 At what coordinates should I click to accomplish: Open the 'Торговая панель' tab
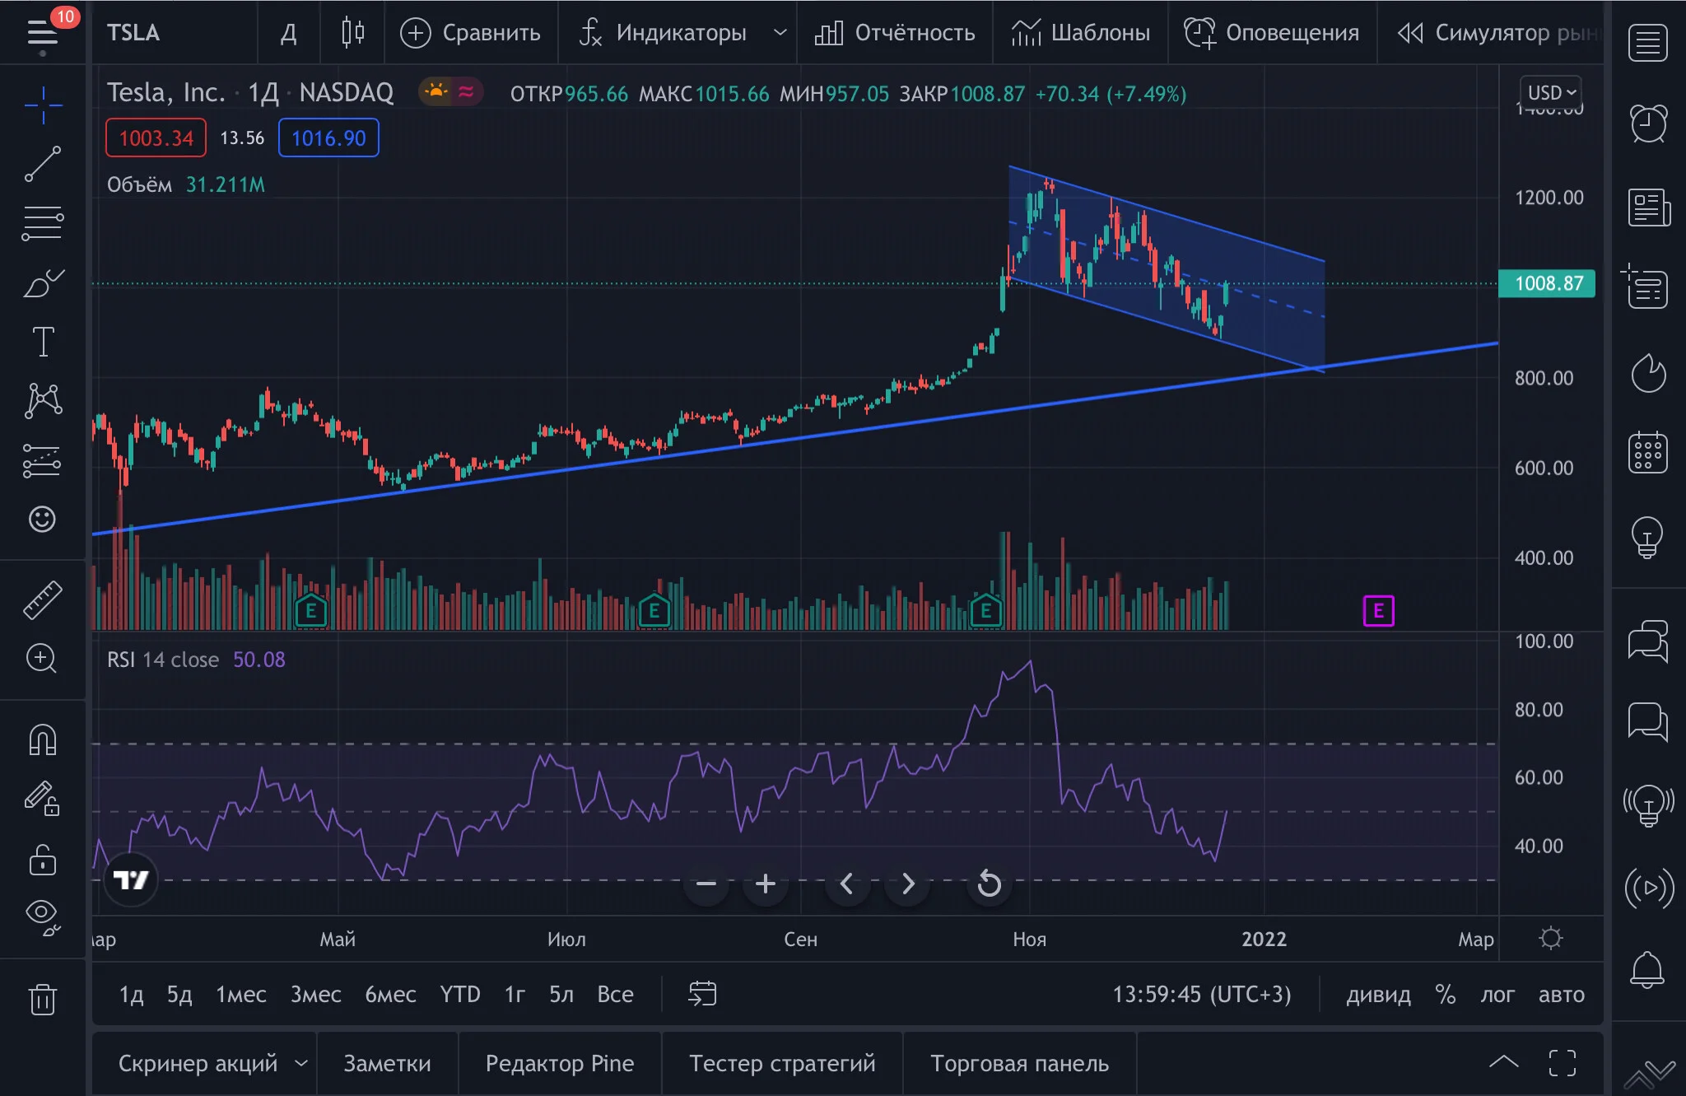click(1019, 1063)
